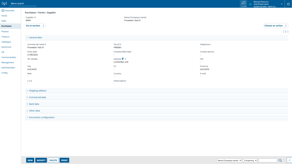Click the MODIFY button

point(41,160)
